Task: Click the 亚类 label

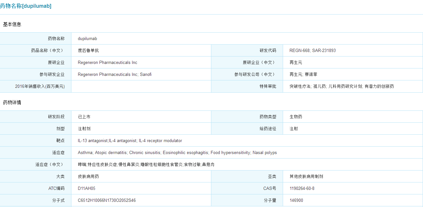Action: pos(272,176)
